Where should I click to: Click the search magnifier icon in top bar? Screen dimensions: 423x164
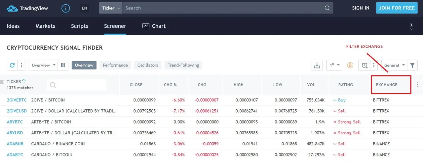point(327,8)
